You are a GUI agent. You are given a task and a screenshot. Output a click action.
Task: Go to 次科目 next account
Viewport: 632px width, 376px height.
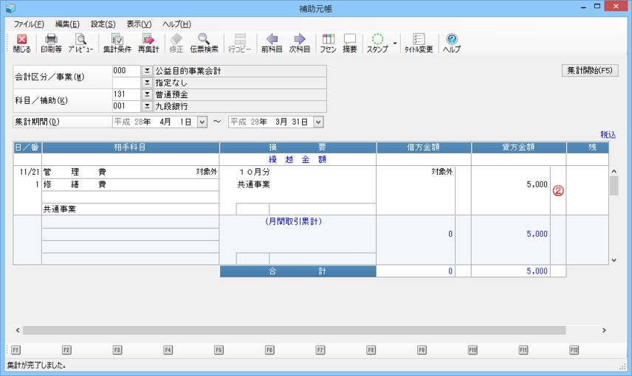tap(300, 43)
